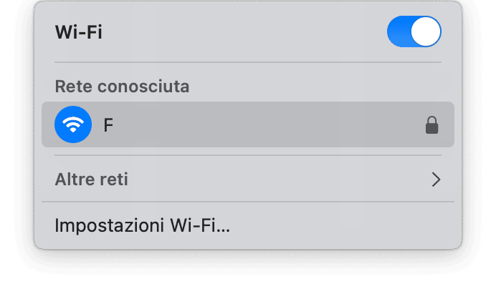This screenshot has width=496, height=289.
Task: Click the Rete conosciuta section header
Action: coord(122,87)
